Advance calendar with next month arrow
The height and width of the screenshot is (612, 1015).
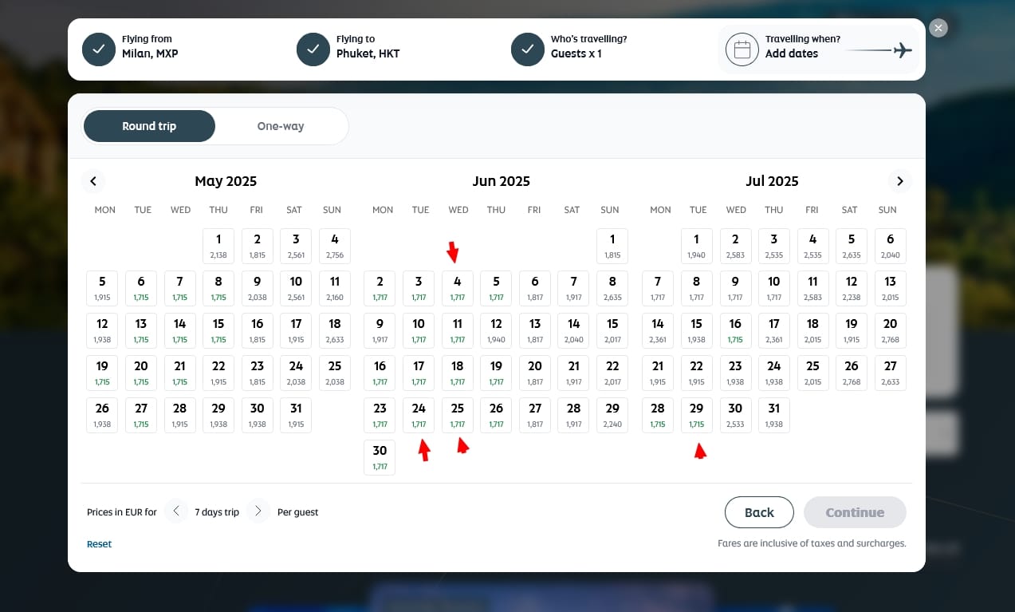[899, 181]
